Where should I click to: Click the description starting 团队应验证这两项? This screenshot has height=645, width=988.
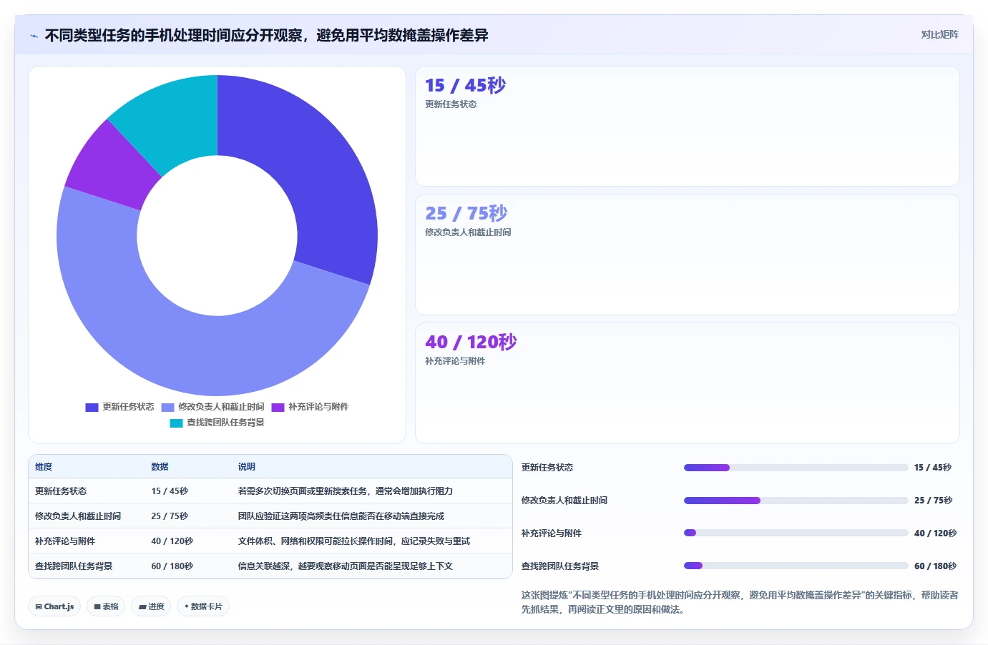tap(341, 516)
